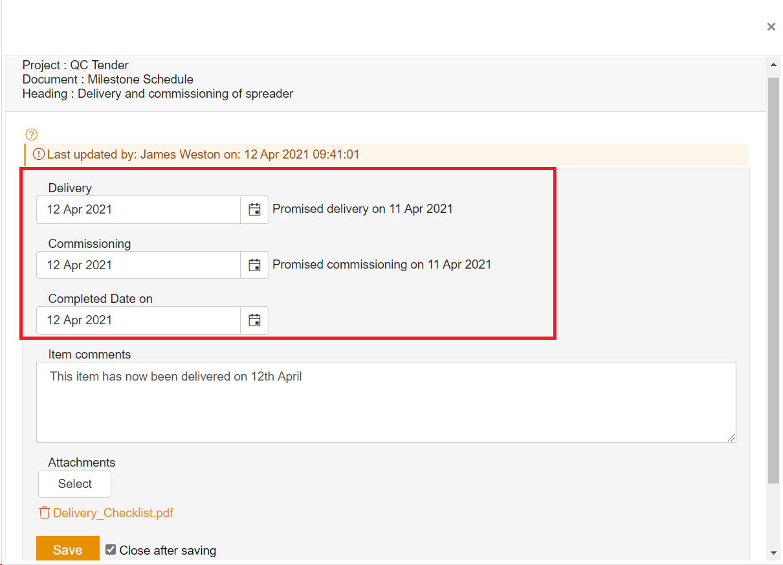Close the dialog with the X icon
Viewport: 783px width, 565px height.
point(771,27)
